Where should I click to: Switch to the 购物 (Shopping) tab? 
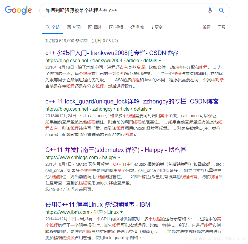pos(137,27)
